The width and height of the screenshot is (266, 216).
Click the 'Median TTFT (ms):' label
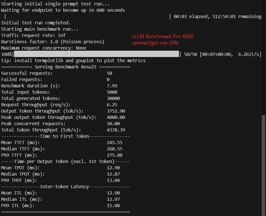click(x=23, y=149)
